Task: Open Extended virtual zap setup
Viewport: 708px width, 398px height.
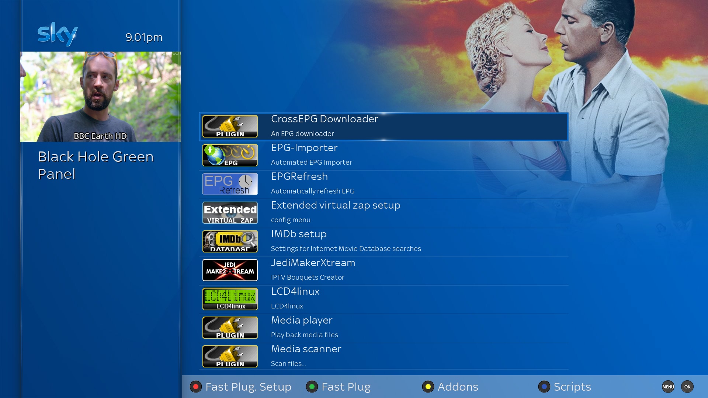Action: (383, 213)
